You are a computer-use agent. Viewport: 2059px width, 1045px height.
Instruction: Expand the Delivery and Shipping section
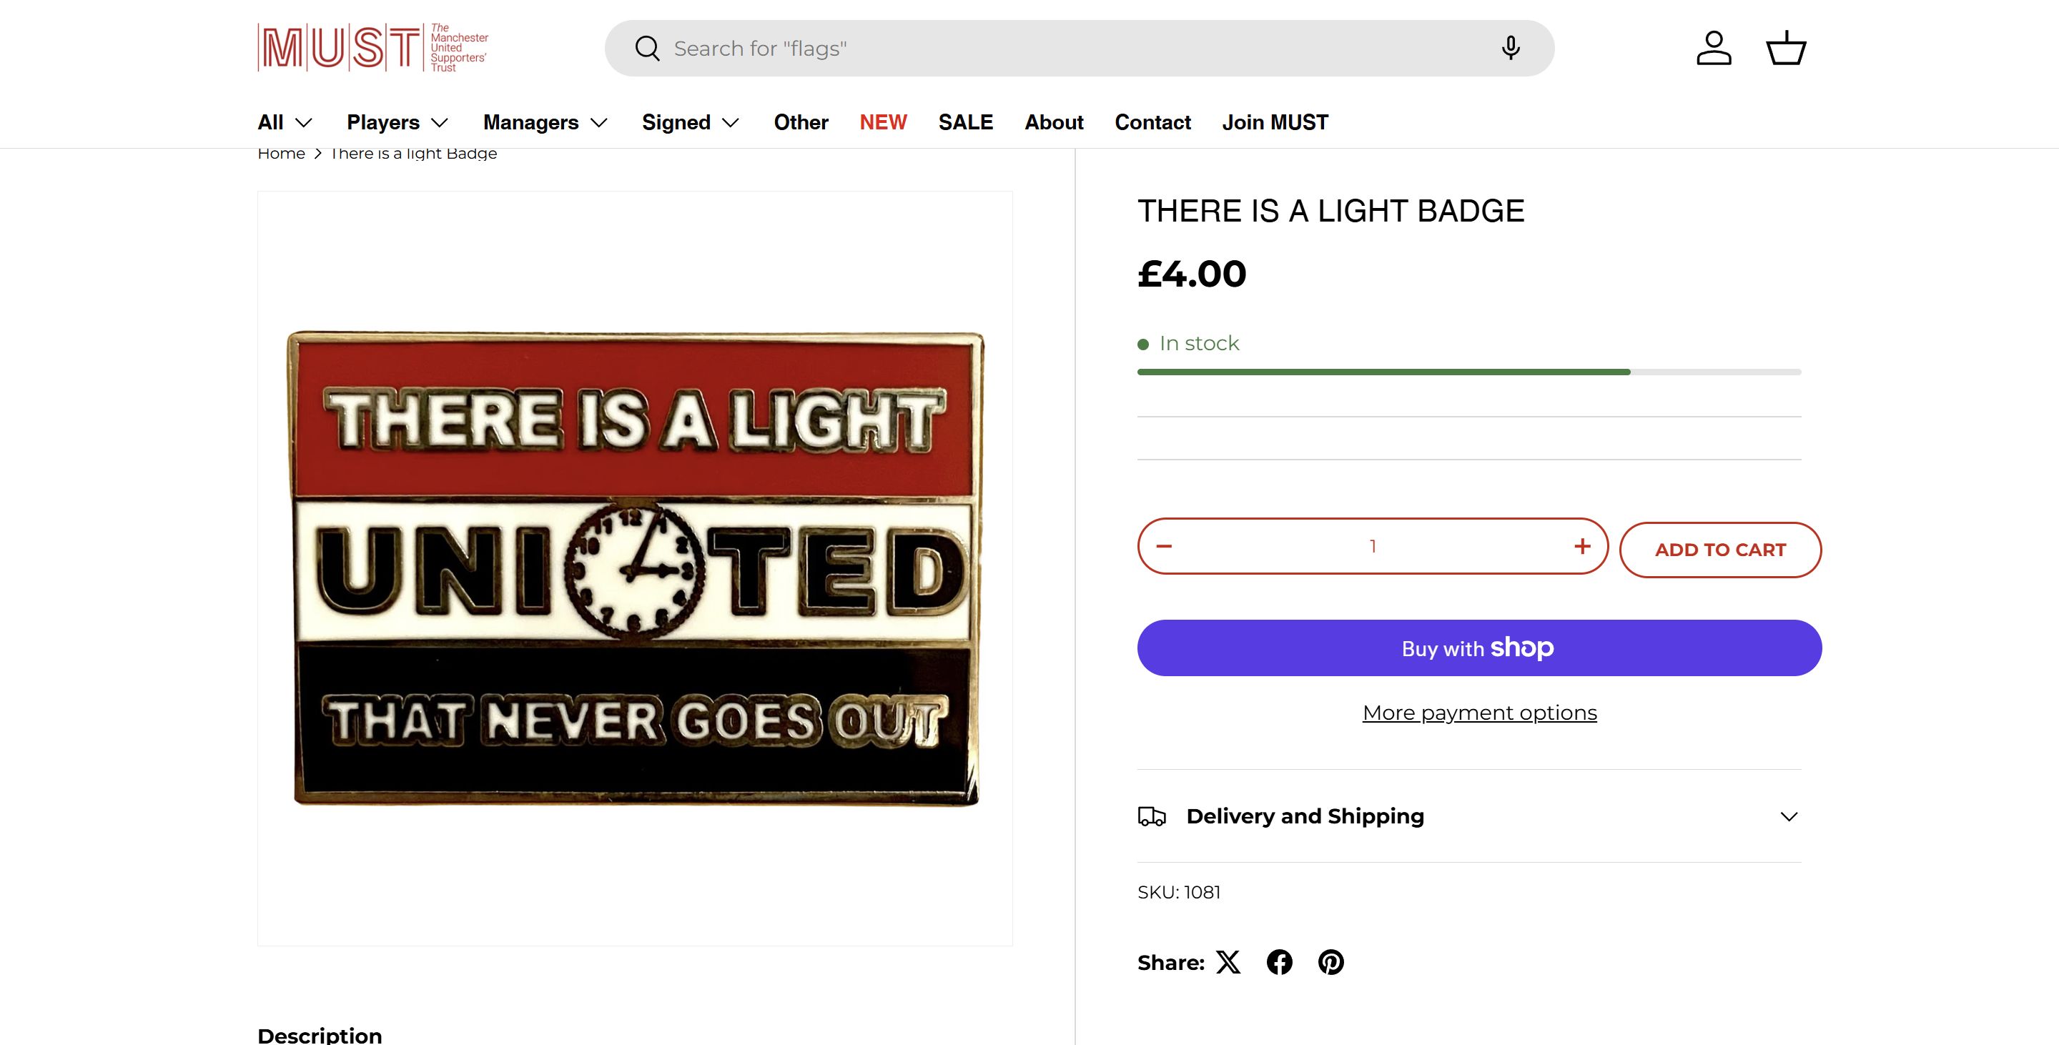pos(1469,816)
